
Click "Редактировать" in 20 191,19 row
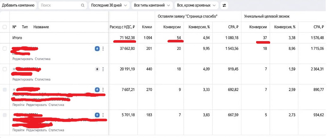[x=23, y=79]
